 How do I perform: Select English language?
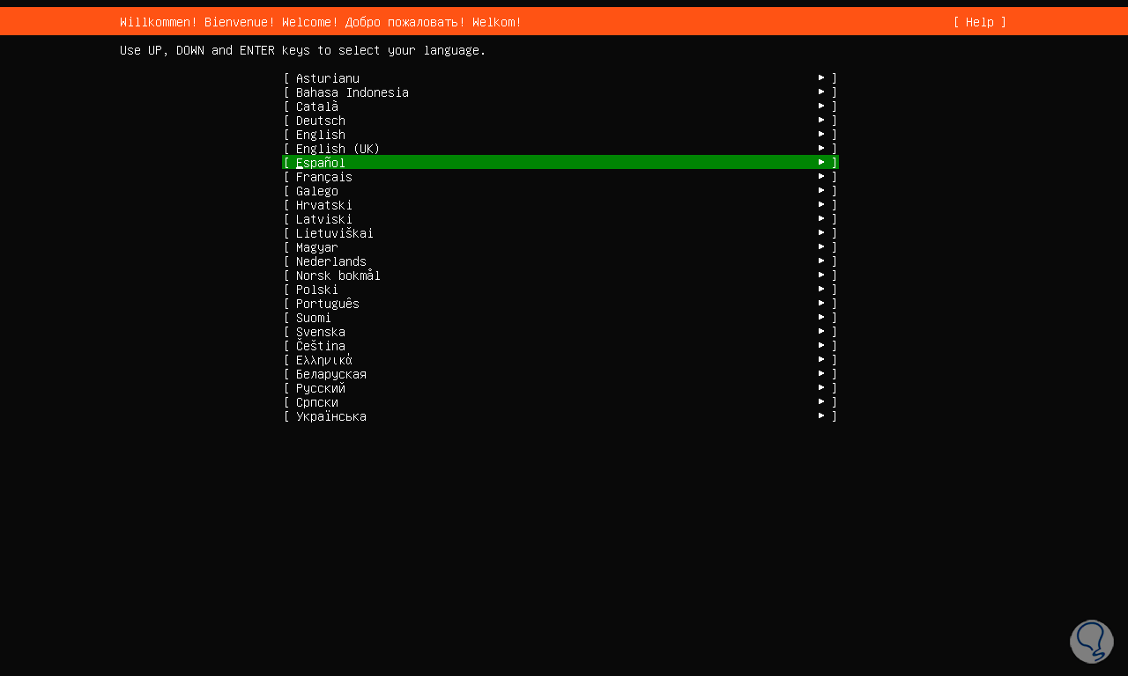point(560,135)
